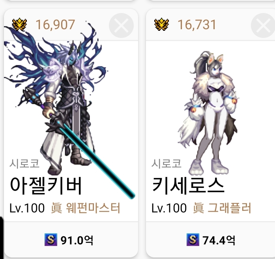
Task: Select the 眞 웨펀마스터 class label
Action: point(86,208)
